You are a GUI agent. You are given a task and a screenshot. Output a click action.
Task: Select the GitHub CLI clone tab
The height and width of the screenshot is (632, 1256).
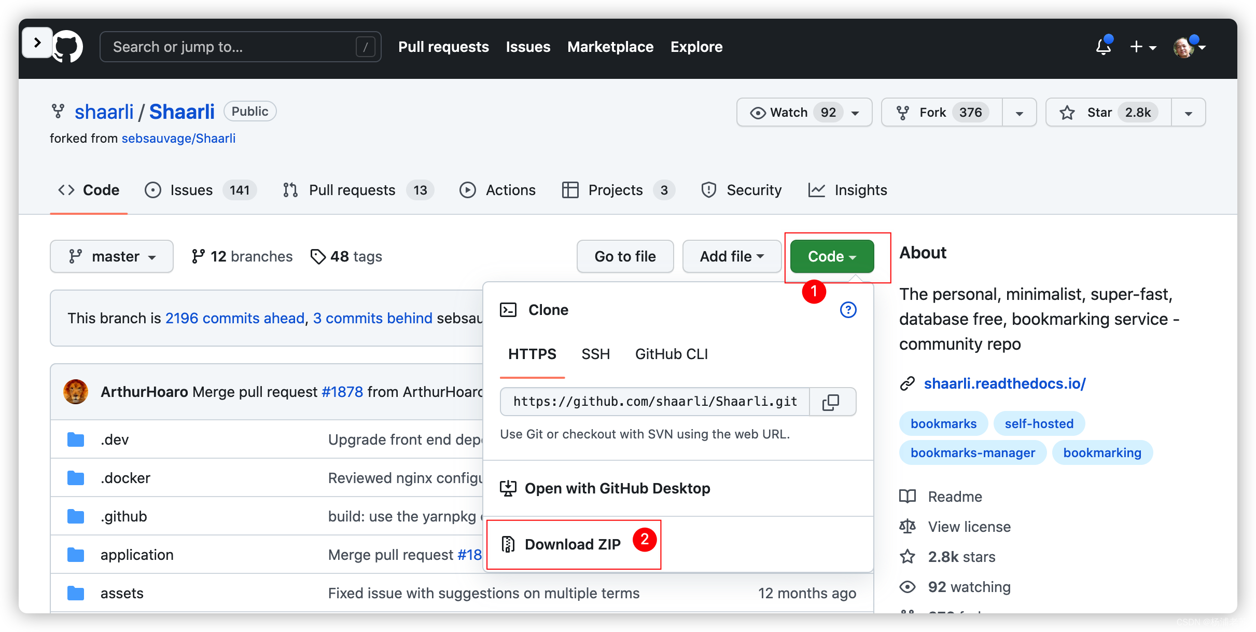pos(672,354)
